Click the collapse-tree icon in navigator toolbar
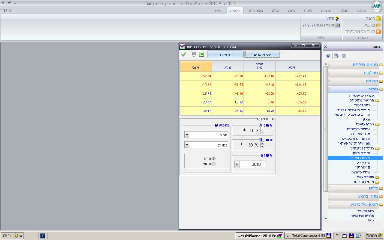This screenshot has height=240, width=384. [x=343, y=56]
